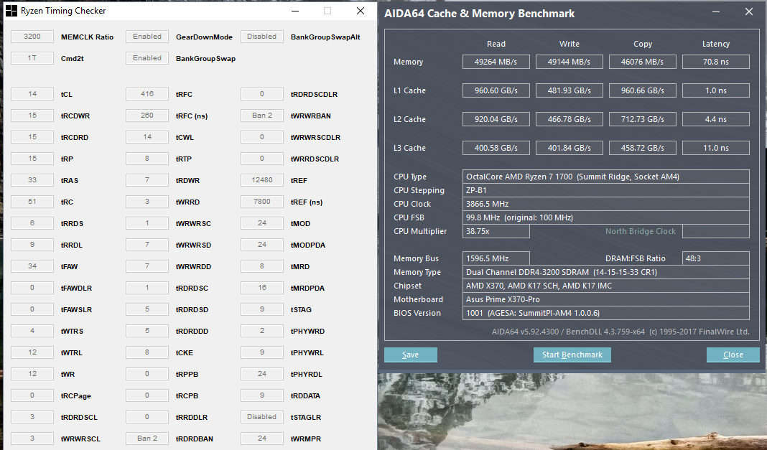Close Ryzen Timing Checker with the X icon

[361, 11]
